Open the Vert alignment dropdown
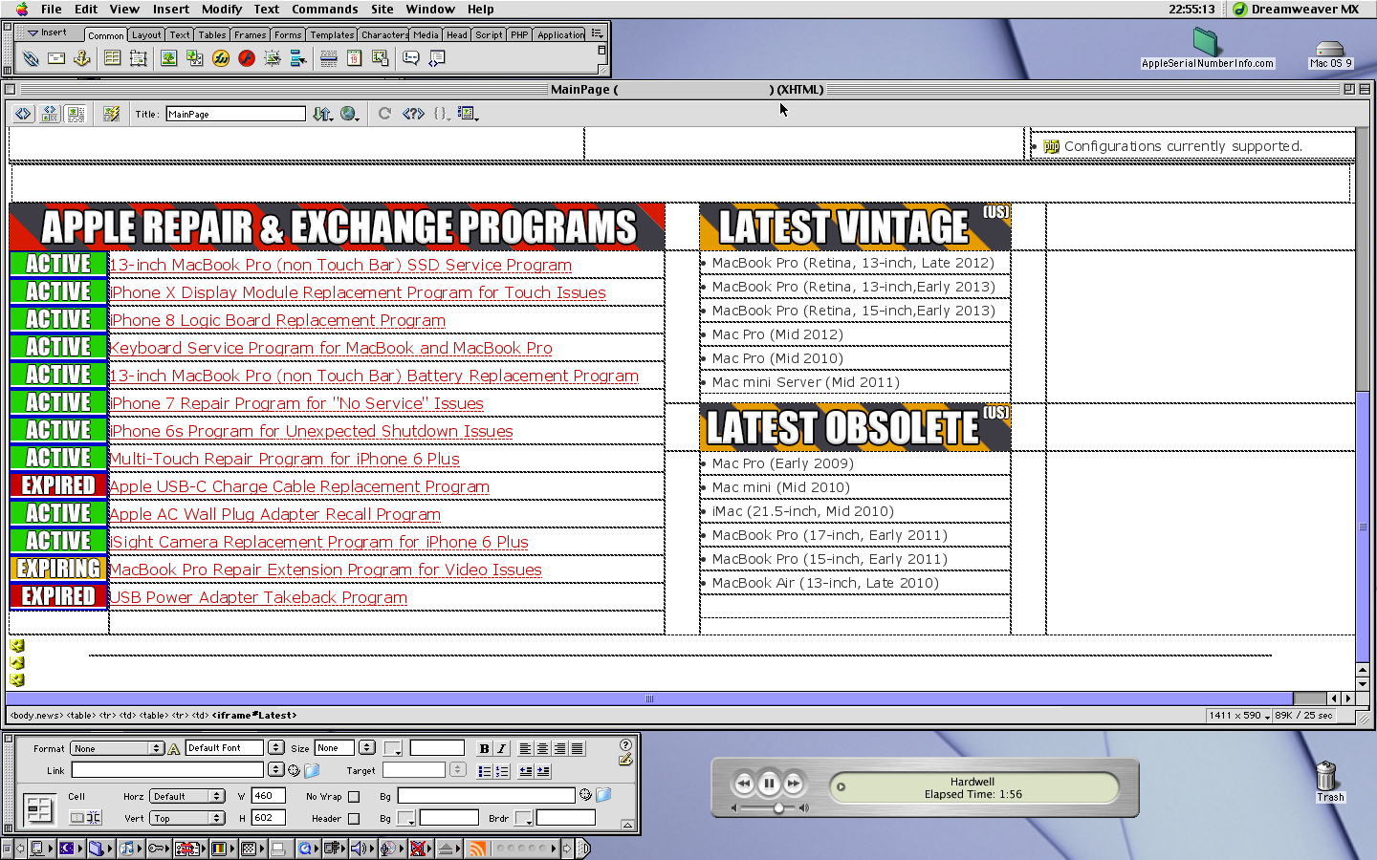This screenshot has height=860, width=1377. click(186, 818)
